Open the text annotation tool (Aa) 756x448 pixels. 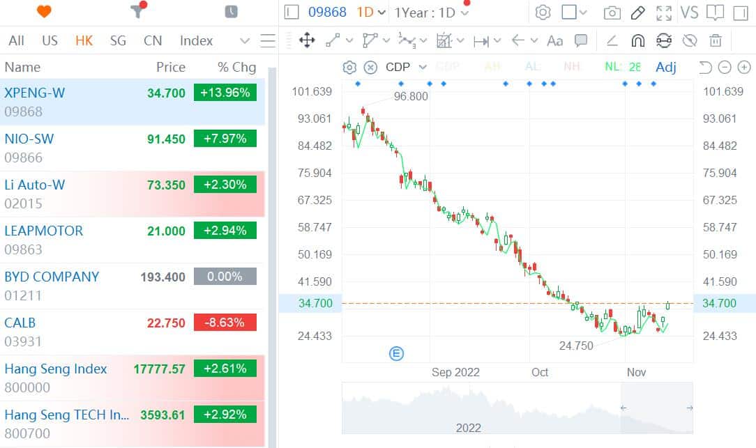point(554,40)
